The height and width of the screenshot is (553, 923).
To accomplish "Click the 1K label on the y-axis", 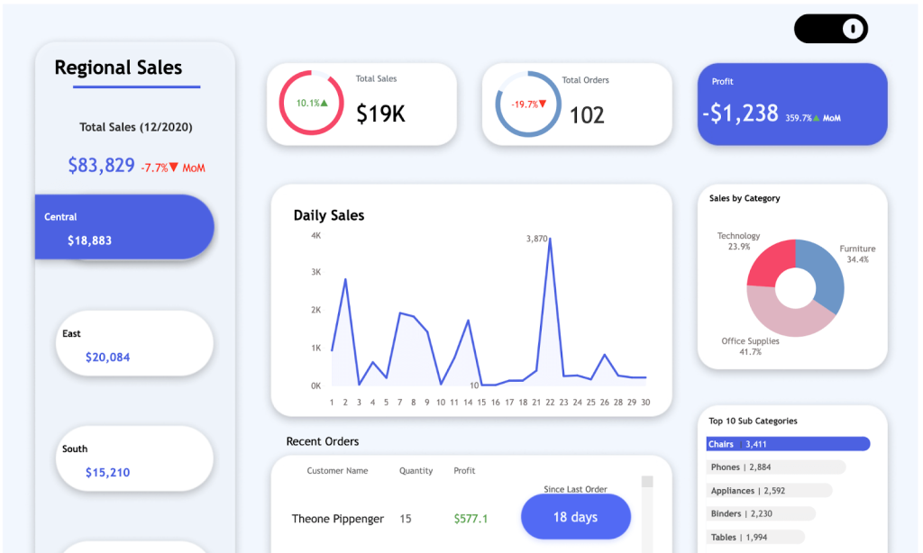I will pos(316,348).
